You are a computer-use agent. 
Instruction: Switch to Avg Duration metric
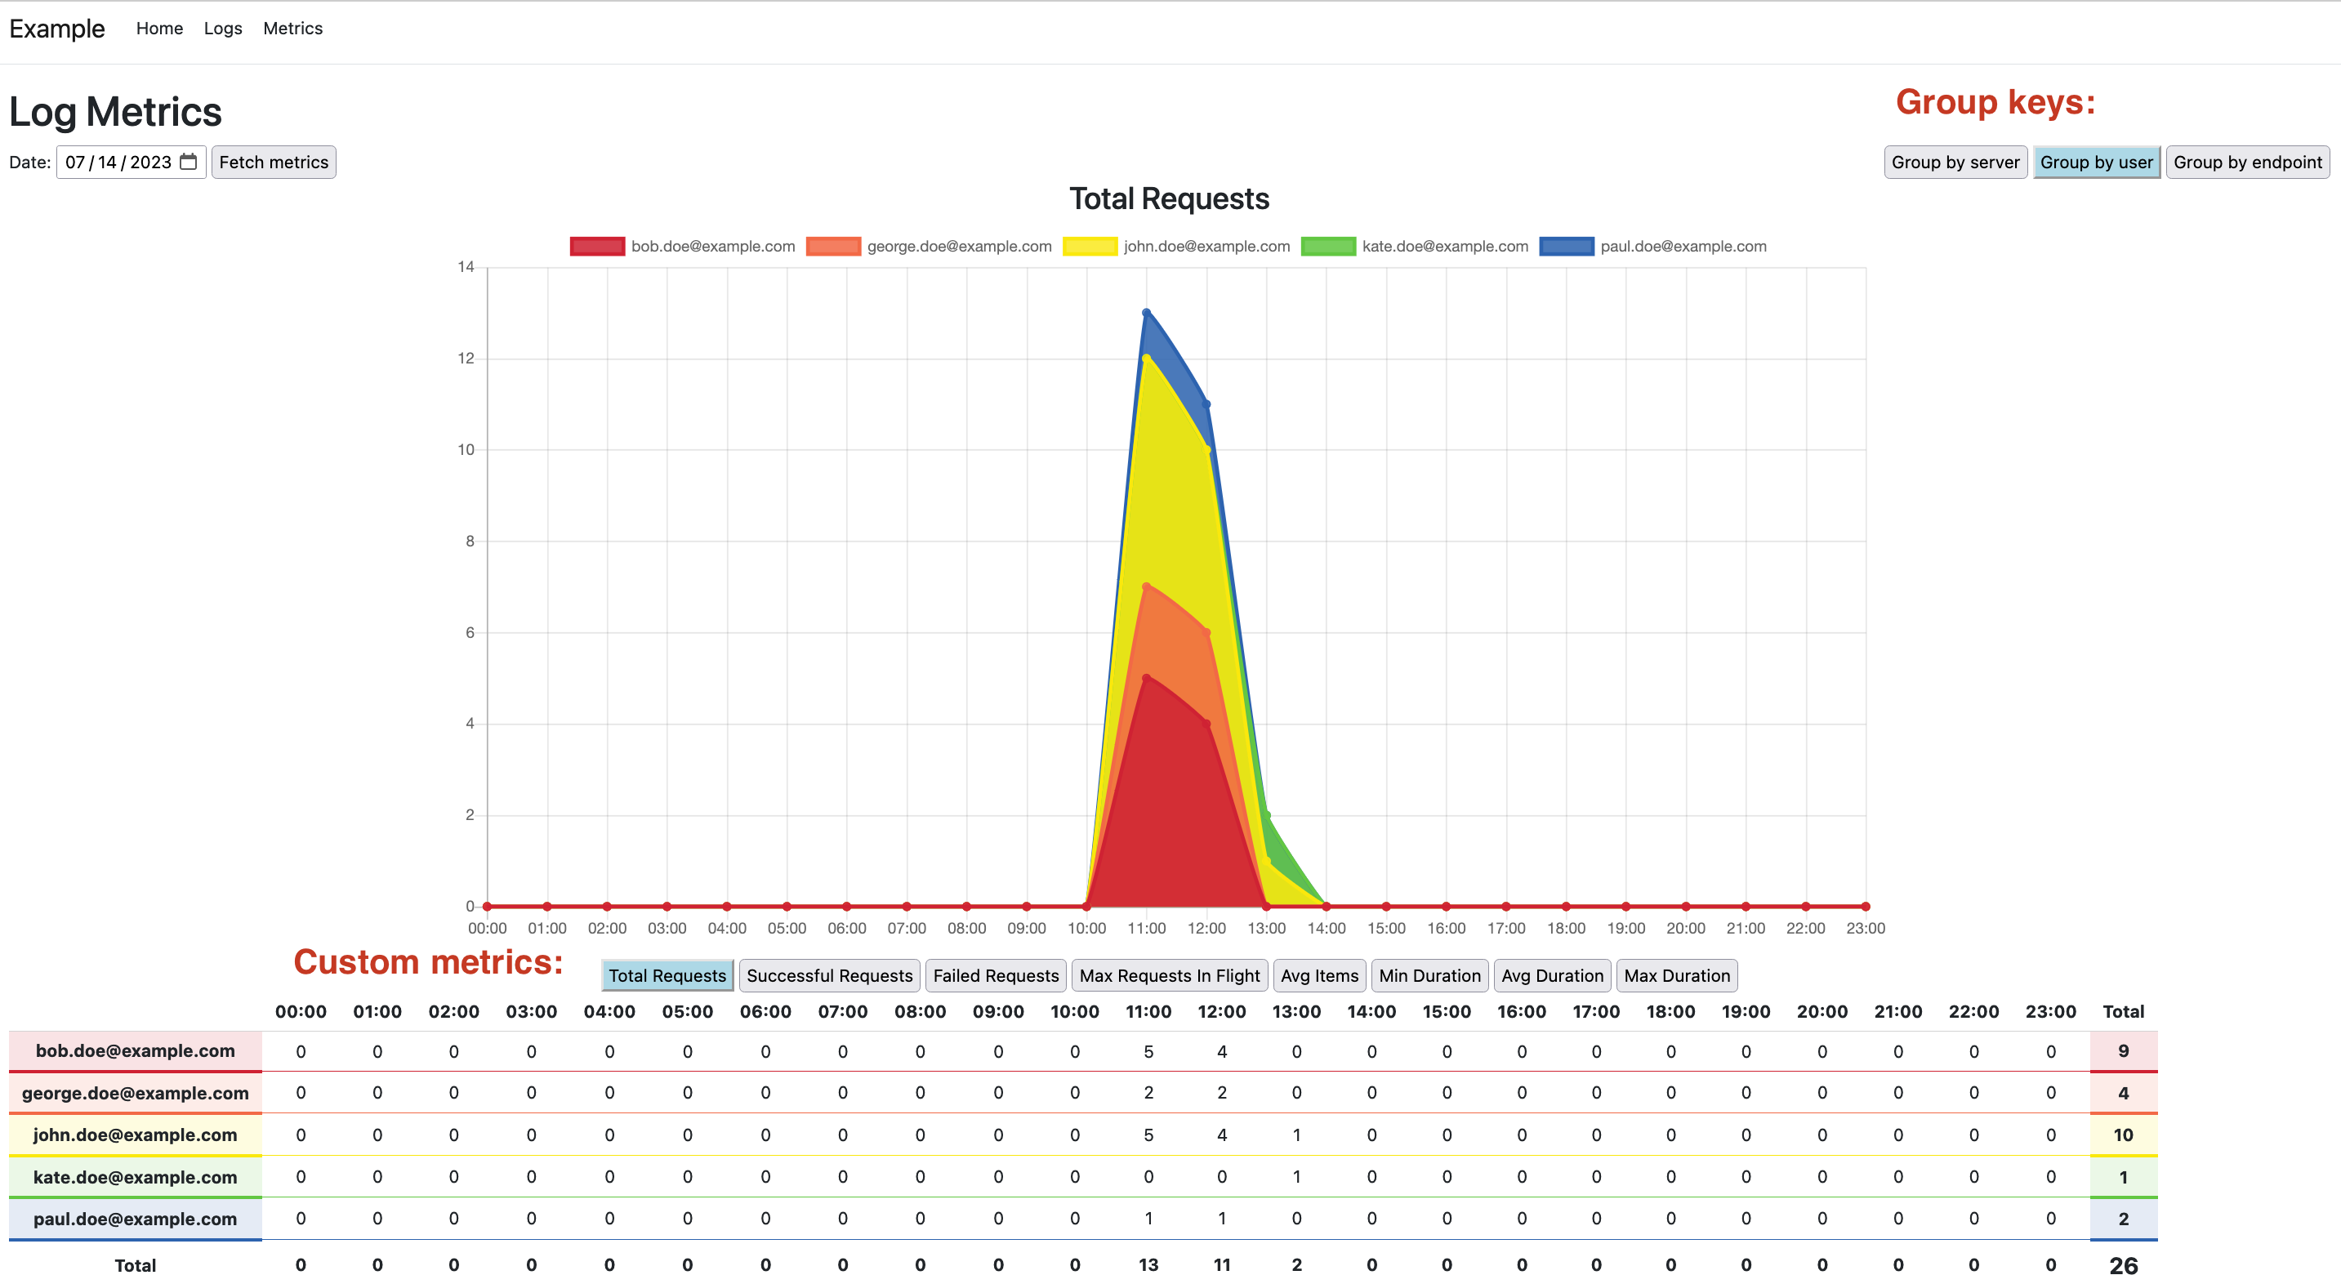coord(1551,975)
